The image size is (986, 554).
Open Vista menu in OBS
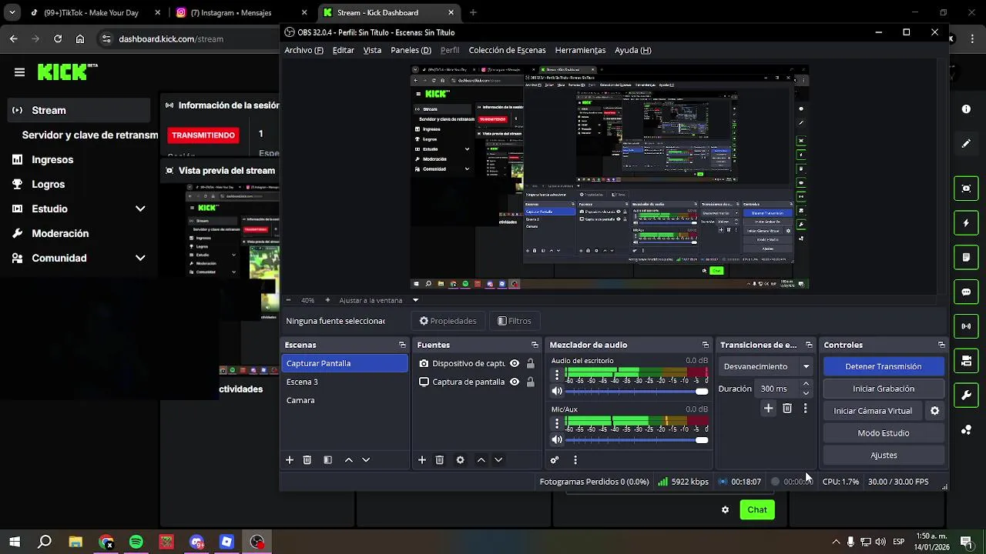pyautogui.click(x=372, y=50)
